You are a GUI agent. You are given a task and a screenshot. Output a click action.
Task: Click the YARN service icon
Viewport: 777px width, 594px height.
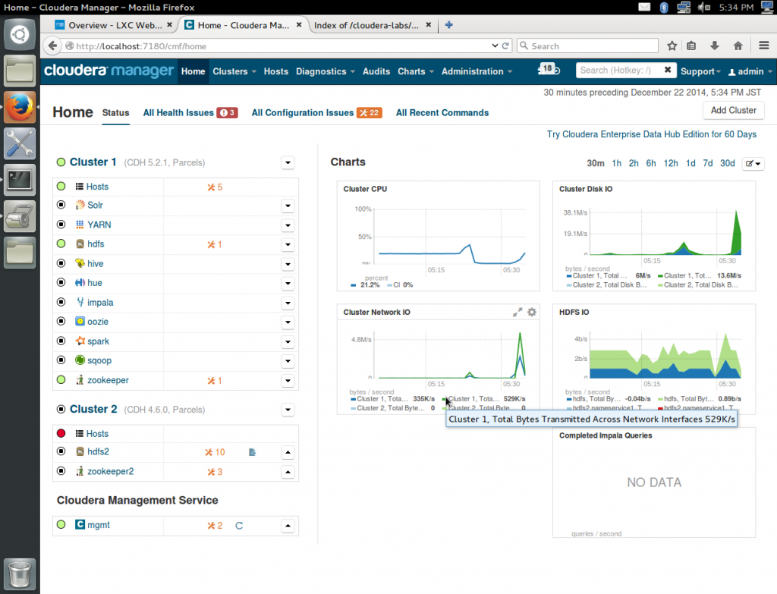click(80, 225)
